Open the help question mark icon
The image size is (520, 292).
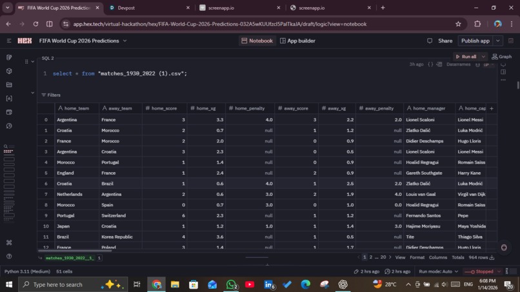click(9, 256)
